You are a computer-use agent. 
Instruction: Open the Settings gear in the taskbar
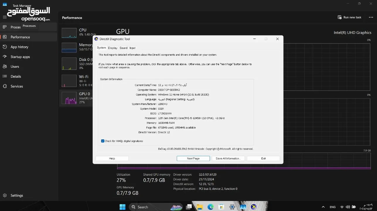click(x=232, y=207)
